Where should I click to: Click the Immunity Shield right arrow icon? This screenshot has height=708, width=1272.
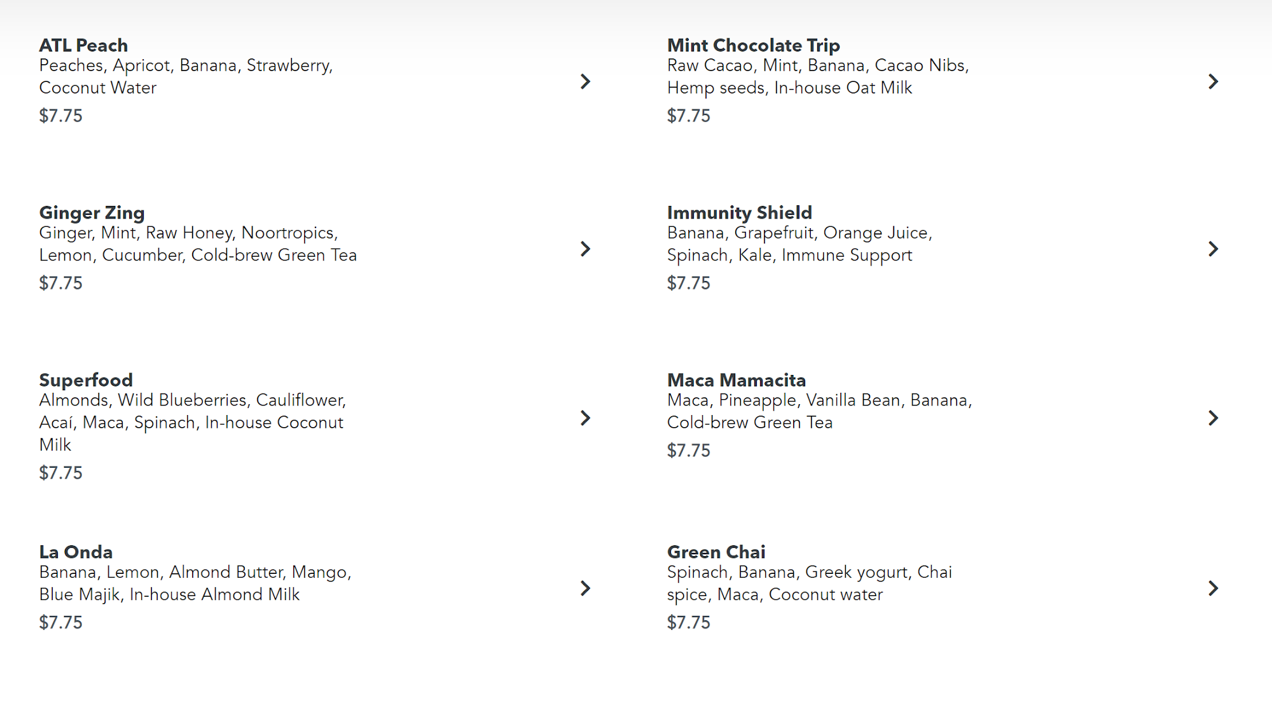coord(1213,248)
